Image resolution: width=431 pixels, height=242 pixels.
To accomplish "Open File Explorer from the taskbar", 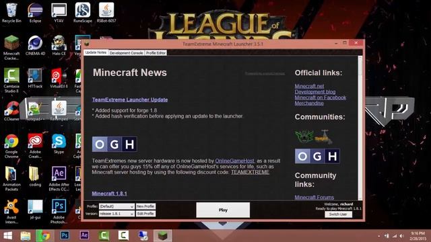I will (x=26, y=235).
